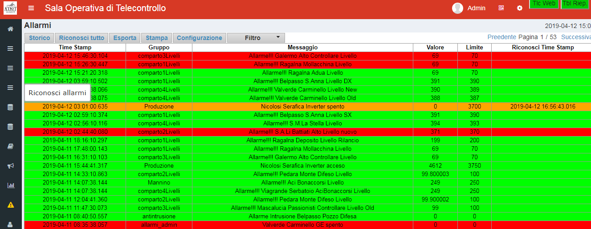Click the company logo in header
The image size is (591, 229).
click(x=10, y=8)
